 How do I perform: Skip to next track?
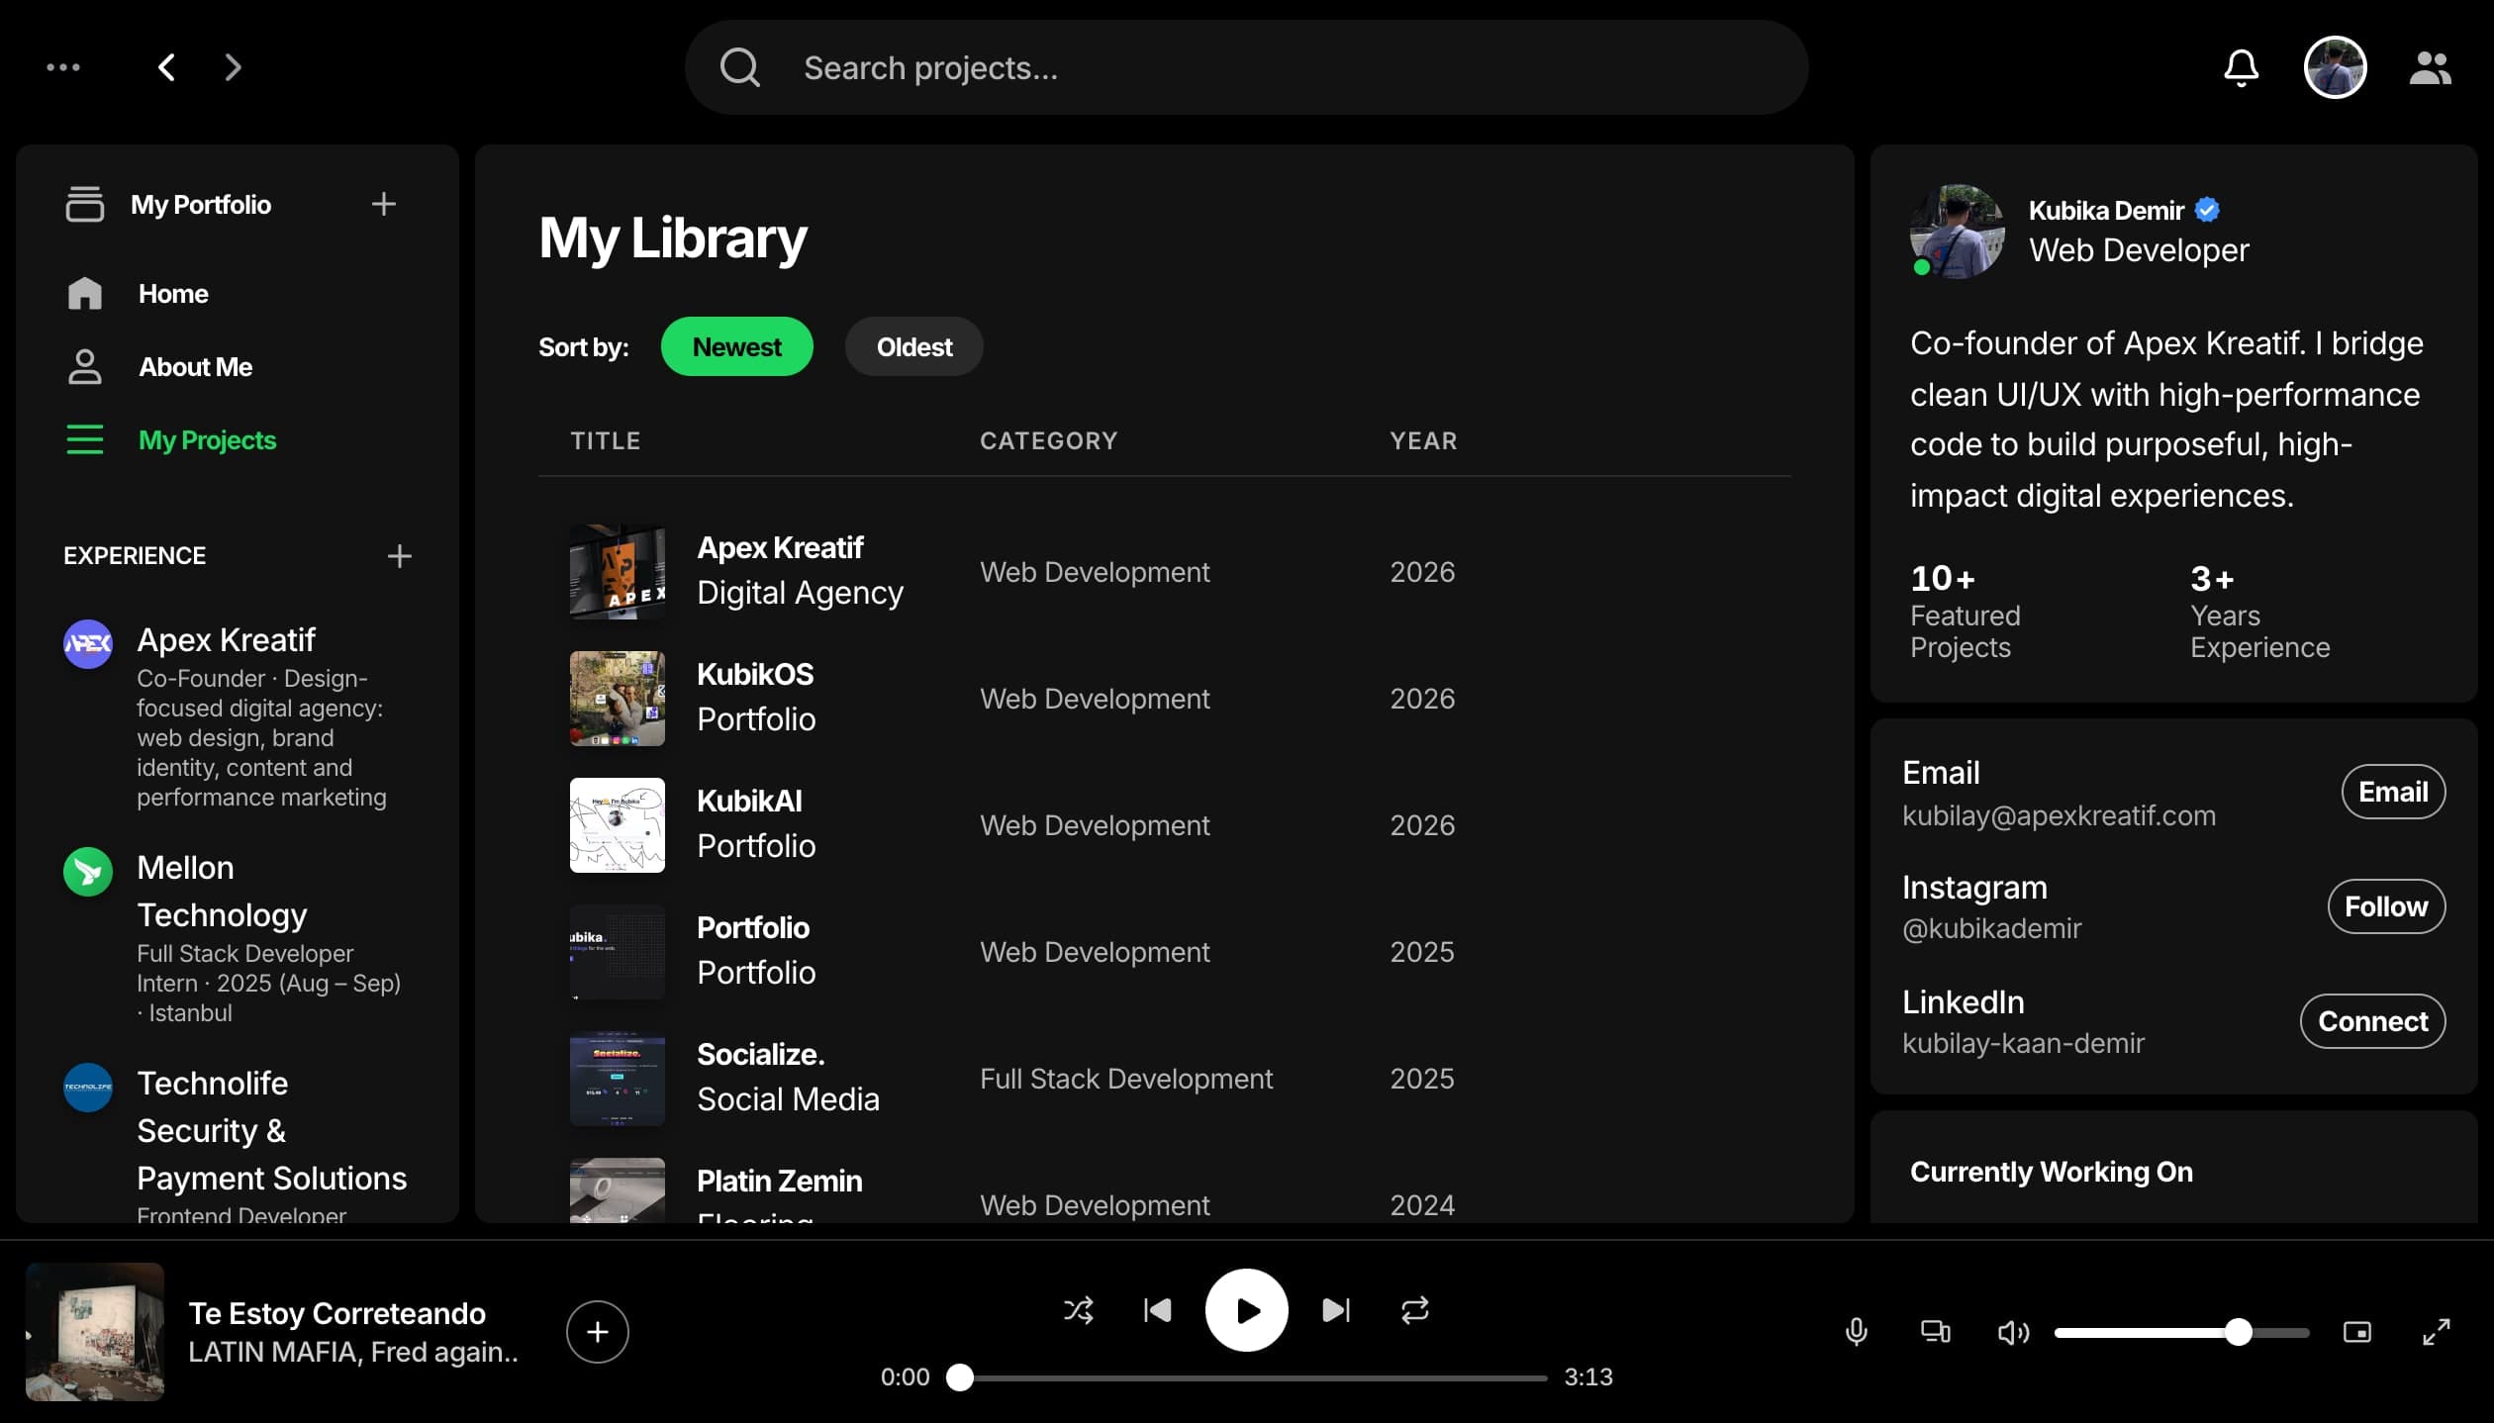(x=1335, y=1310)
